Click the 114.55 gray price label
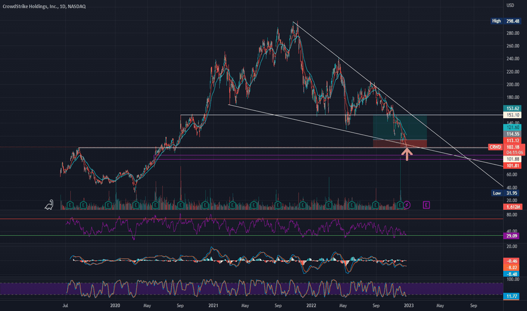 (512, 134)
